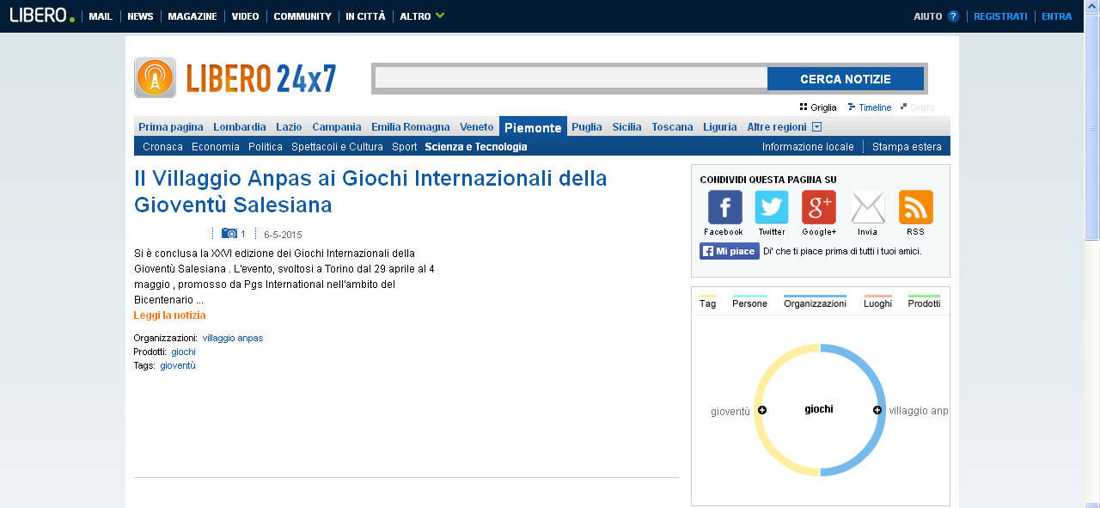
Task: Select the Organizzazioni blue color tab
Action: 815,302
